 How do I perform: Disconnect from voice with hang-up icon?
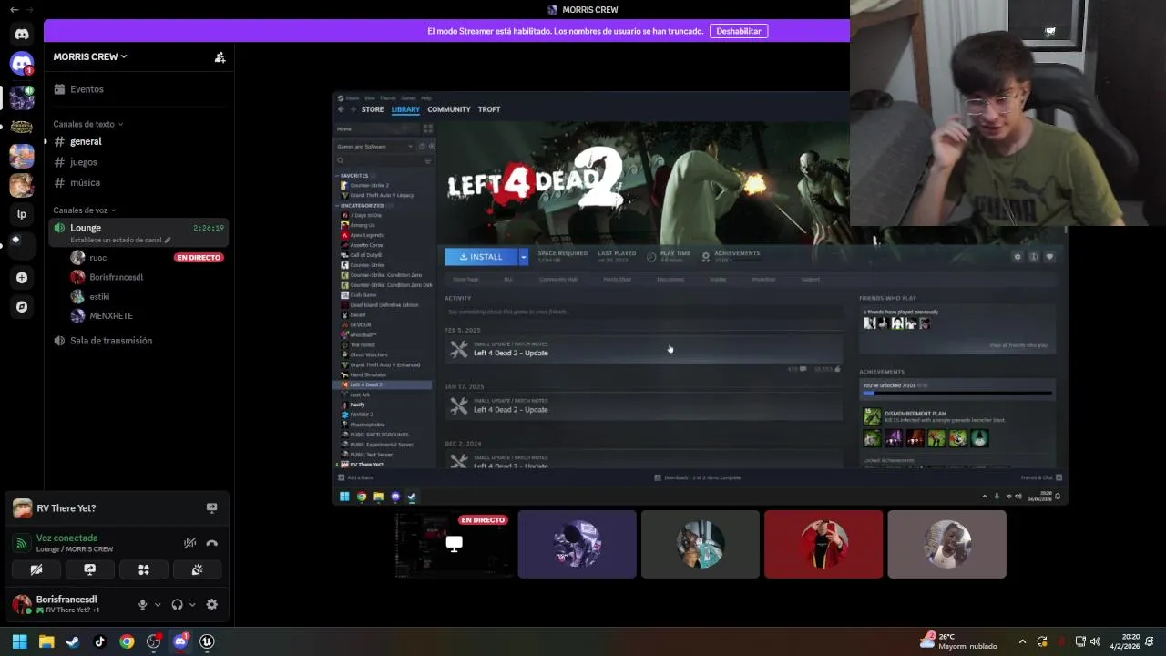click(x=212, y=543)
